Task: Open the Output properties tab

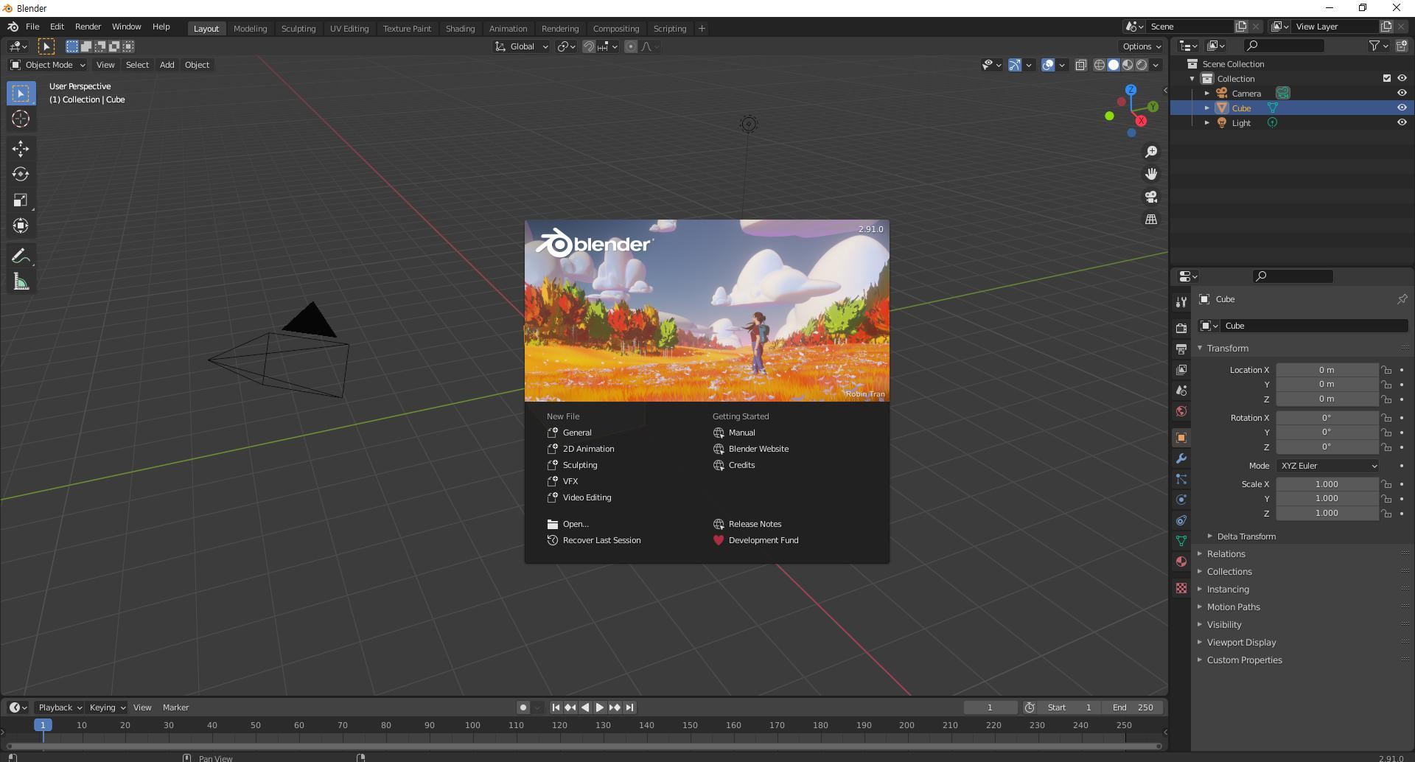Action: click(x=1181, y=349)
